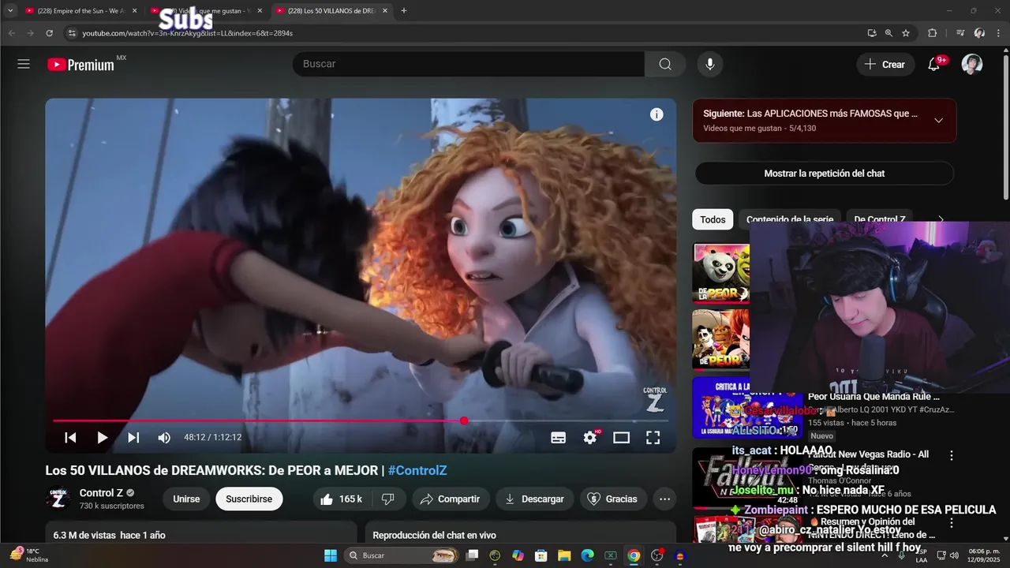The image size is (1010, 568).
Task: Skip to the previous video
Action: [x=70, y=437]
